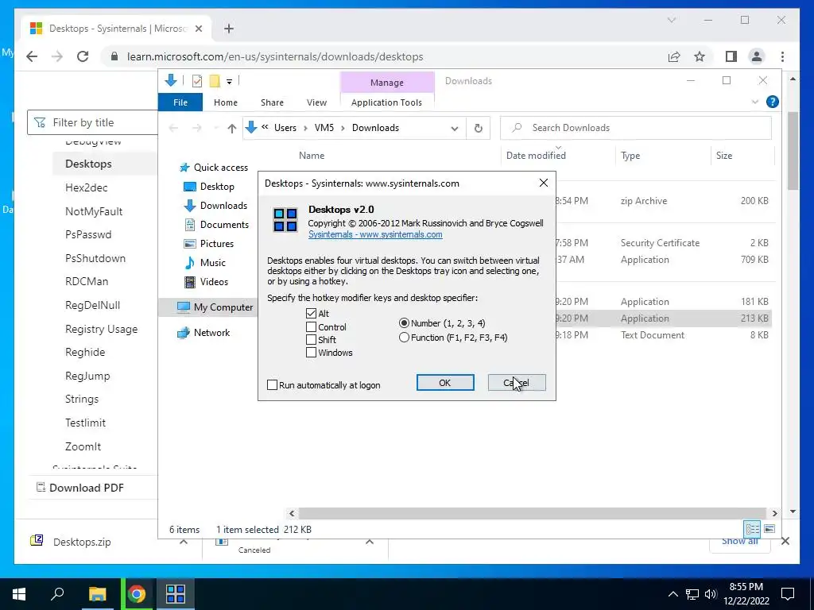Image resolution: width=814 pixels, height=610 pixels.
Task: Open File Explorer from the taskbar
Action: (x=97, y=594)
